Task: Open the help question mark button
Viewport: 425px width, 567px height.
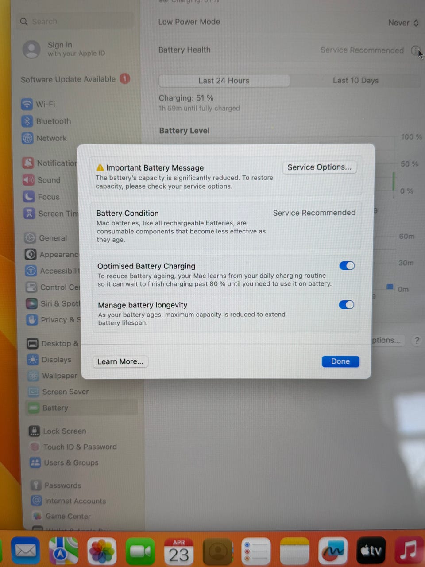Action: (x=416, y=340)
